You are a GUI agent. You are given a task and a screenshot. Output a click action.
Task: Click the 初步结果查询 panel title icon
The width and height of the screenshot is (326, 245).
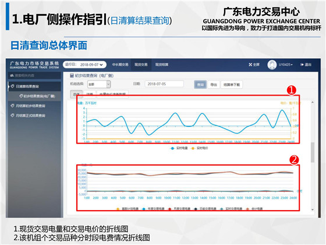point(72,75)
